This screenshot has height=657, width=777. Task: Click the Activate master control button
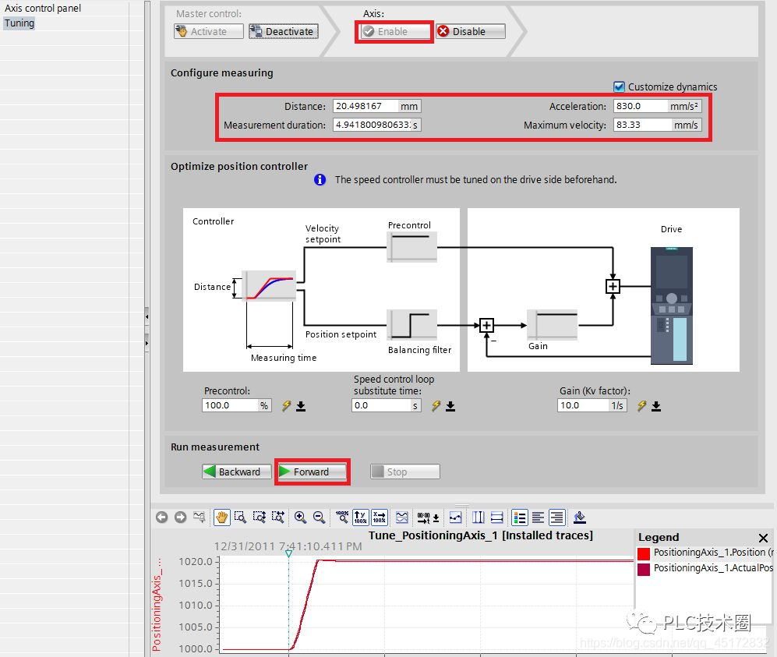tap(209, 31)
